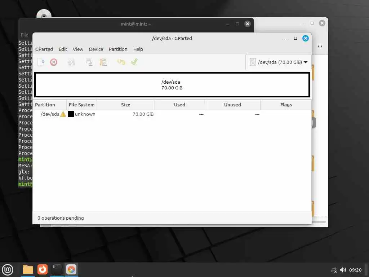
Task: Open the network connection tray icon
Action: coord(334,270)
